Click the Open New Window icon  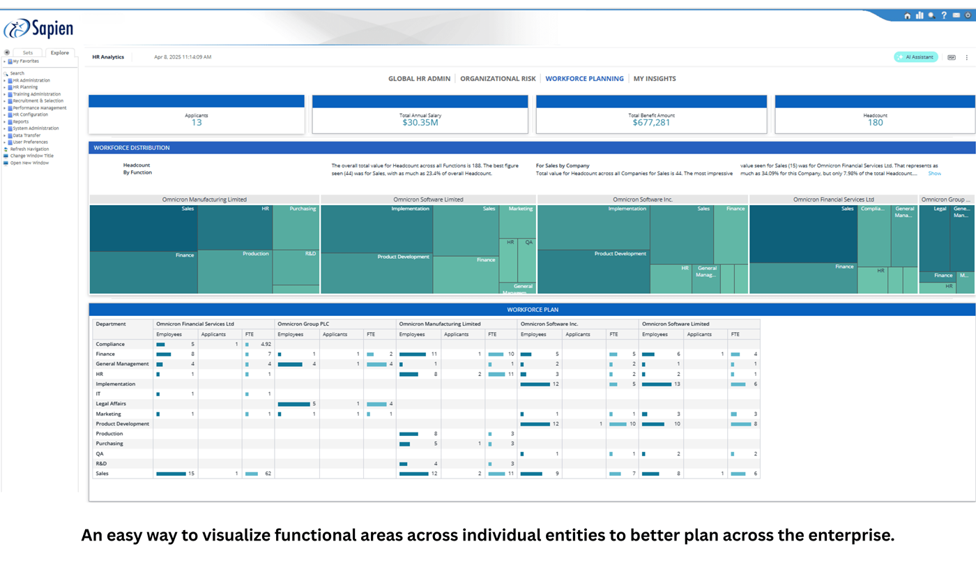[6, 163]
